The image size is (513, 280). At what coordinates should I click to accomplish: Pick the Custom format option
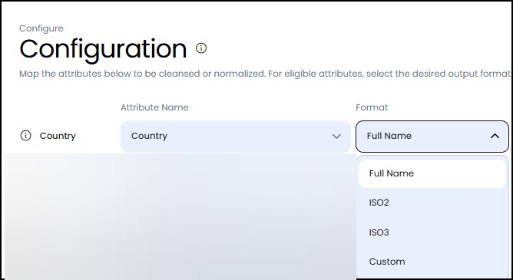432,262
